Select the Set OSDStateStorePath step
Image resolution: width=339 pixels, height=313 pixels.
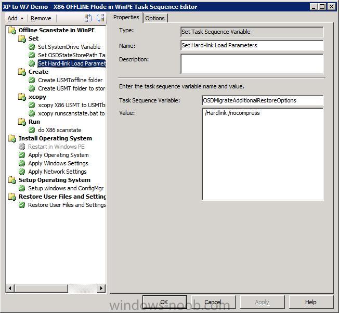coord(71,55)
